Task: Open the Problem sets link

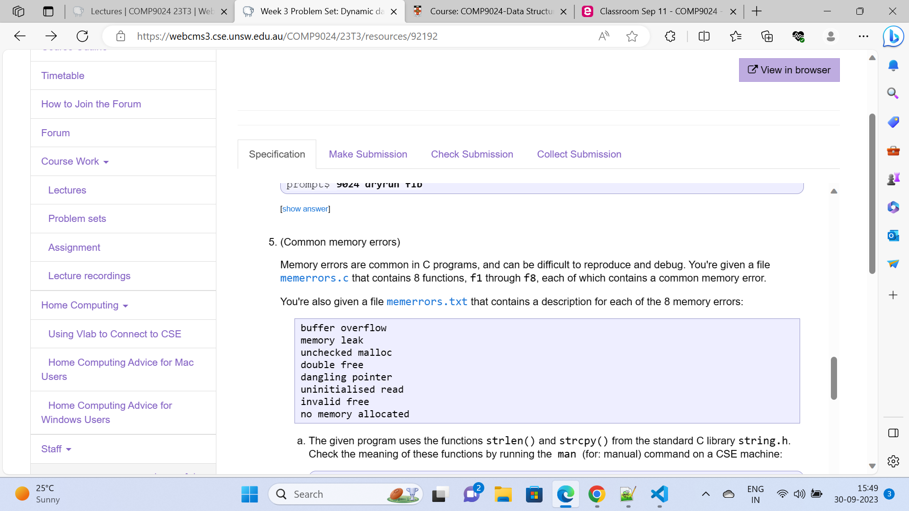Action: click(77, 219)
